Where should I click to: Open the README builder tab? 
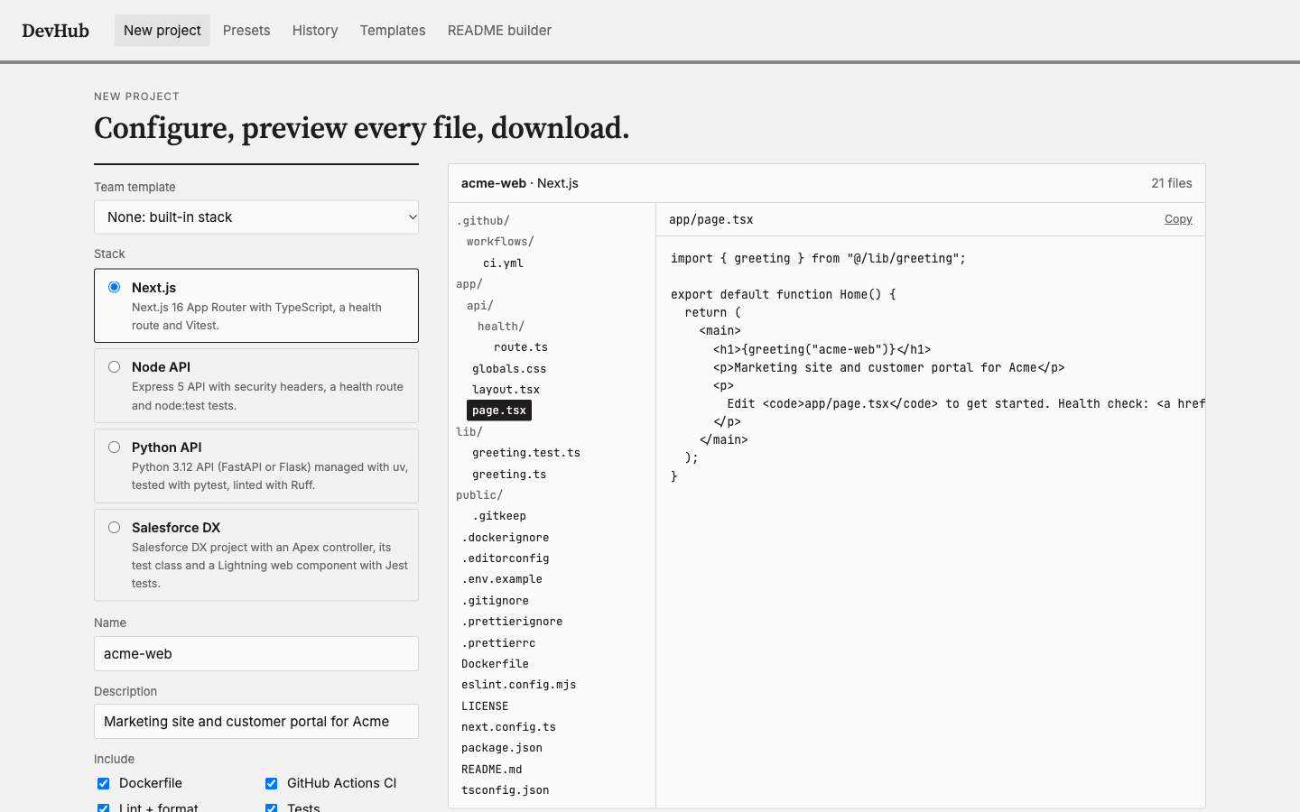(499, 31)
